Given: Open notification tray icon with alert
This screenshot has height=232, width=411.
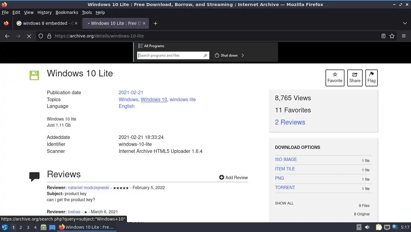Looking at the screenshot, I should tap(394, 227).
